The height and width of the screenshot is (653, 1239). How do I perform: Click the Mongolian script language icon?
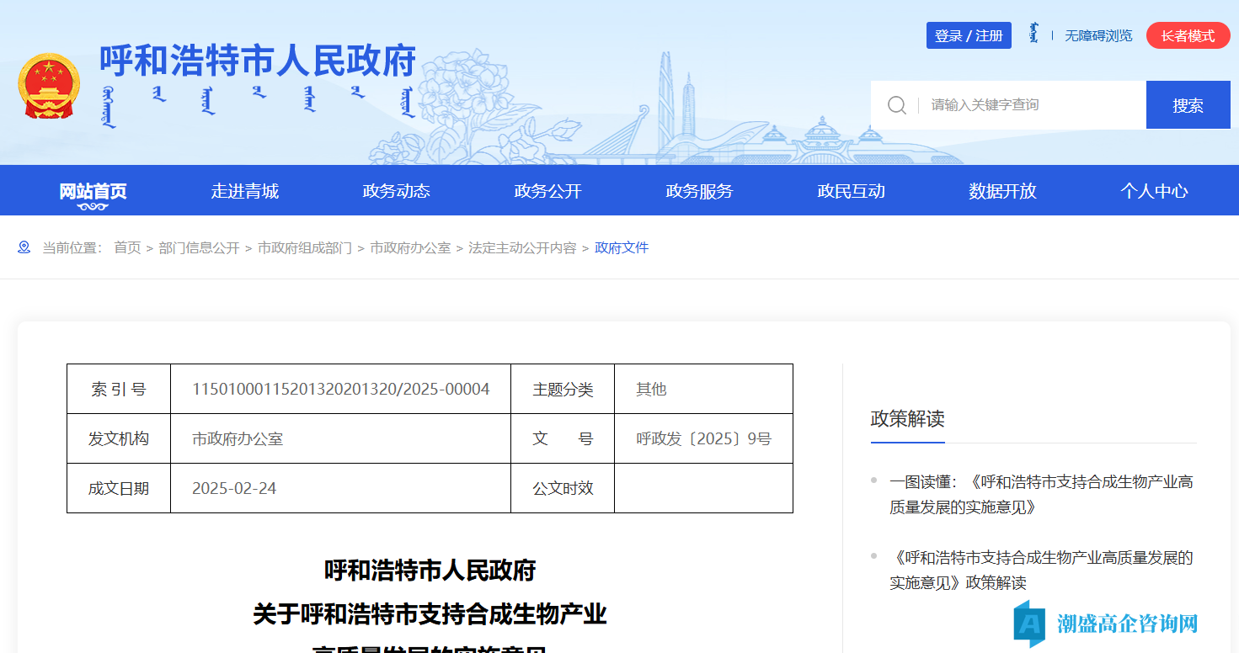coord(1033,35)
